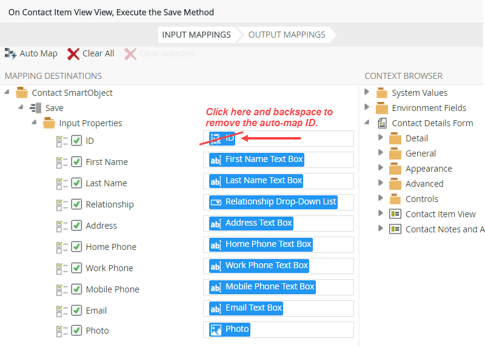The width and height of the screenshot is (485, 347).
Task: Click the Save method icon
Action: click(36, 108)
